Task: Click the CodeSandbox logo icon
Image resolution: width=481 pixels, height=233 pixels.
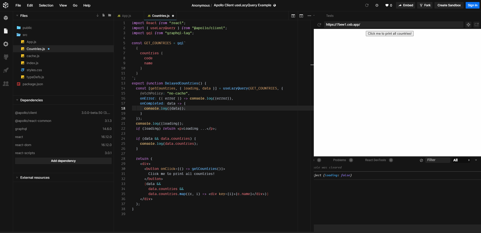Action: pos(6,5)
